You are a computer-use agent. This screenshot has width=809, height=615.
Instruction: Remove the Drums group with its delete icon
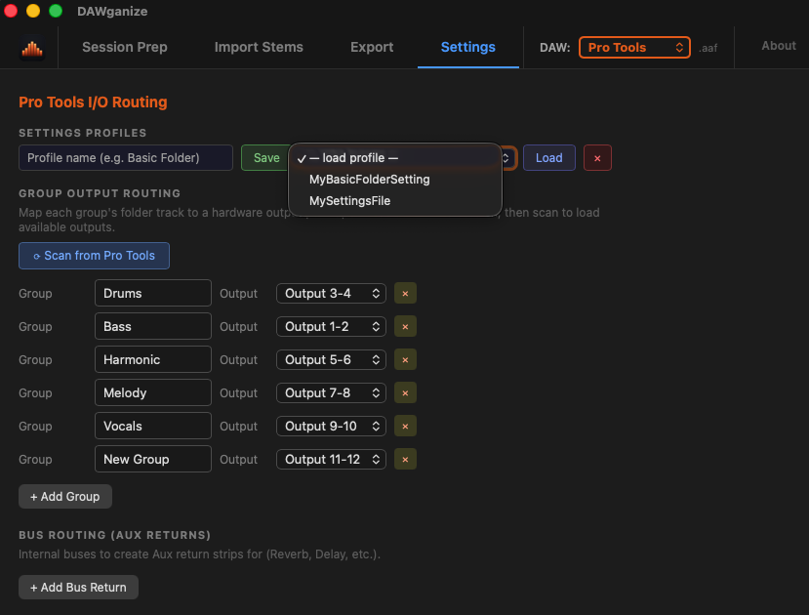pyautogui.click(x=405, y=293)
